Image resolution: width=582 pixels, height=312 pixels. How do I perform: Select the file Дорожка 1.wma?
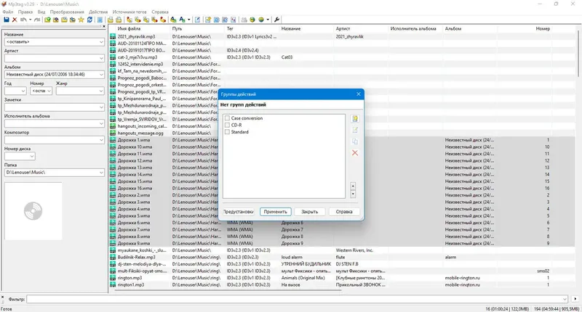tap(134, 140)
